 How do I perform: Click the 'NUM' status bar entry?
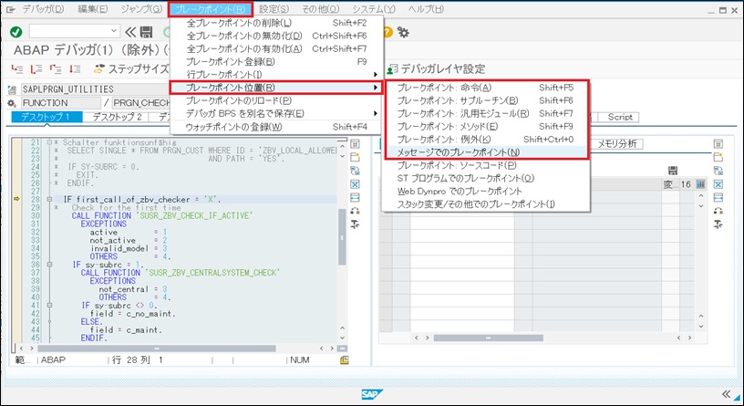pyautogui.click(x=300, y=360)
